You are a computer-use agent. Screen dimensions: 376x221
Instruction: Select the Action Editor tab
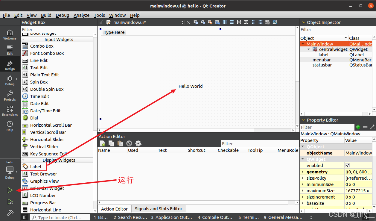pyautogui.click(x=114, y=209)
